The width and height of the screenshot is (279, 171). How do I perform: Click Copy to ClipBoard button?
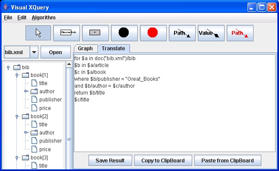[x=163, y=160]
